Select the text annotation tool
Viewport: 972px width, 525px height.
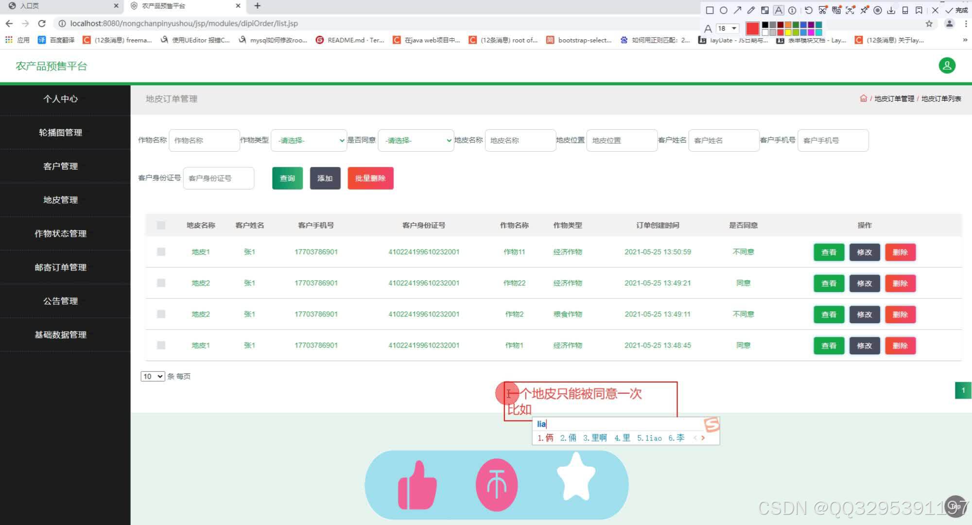click(x=779, y=10)
